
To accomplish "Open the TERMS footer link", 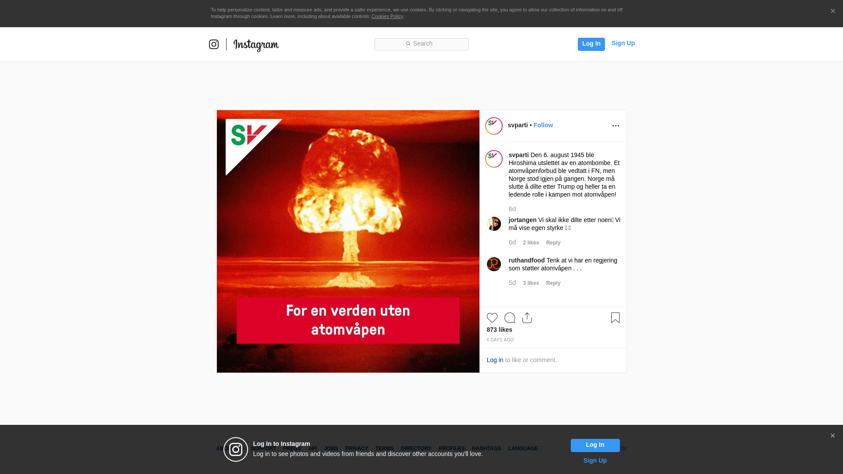I will (385, 449).
